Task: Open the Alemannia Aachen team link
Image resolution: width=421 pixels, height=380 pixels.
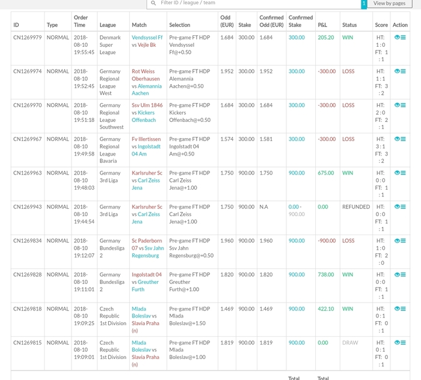Action: click(x=147, y=90)
